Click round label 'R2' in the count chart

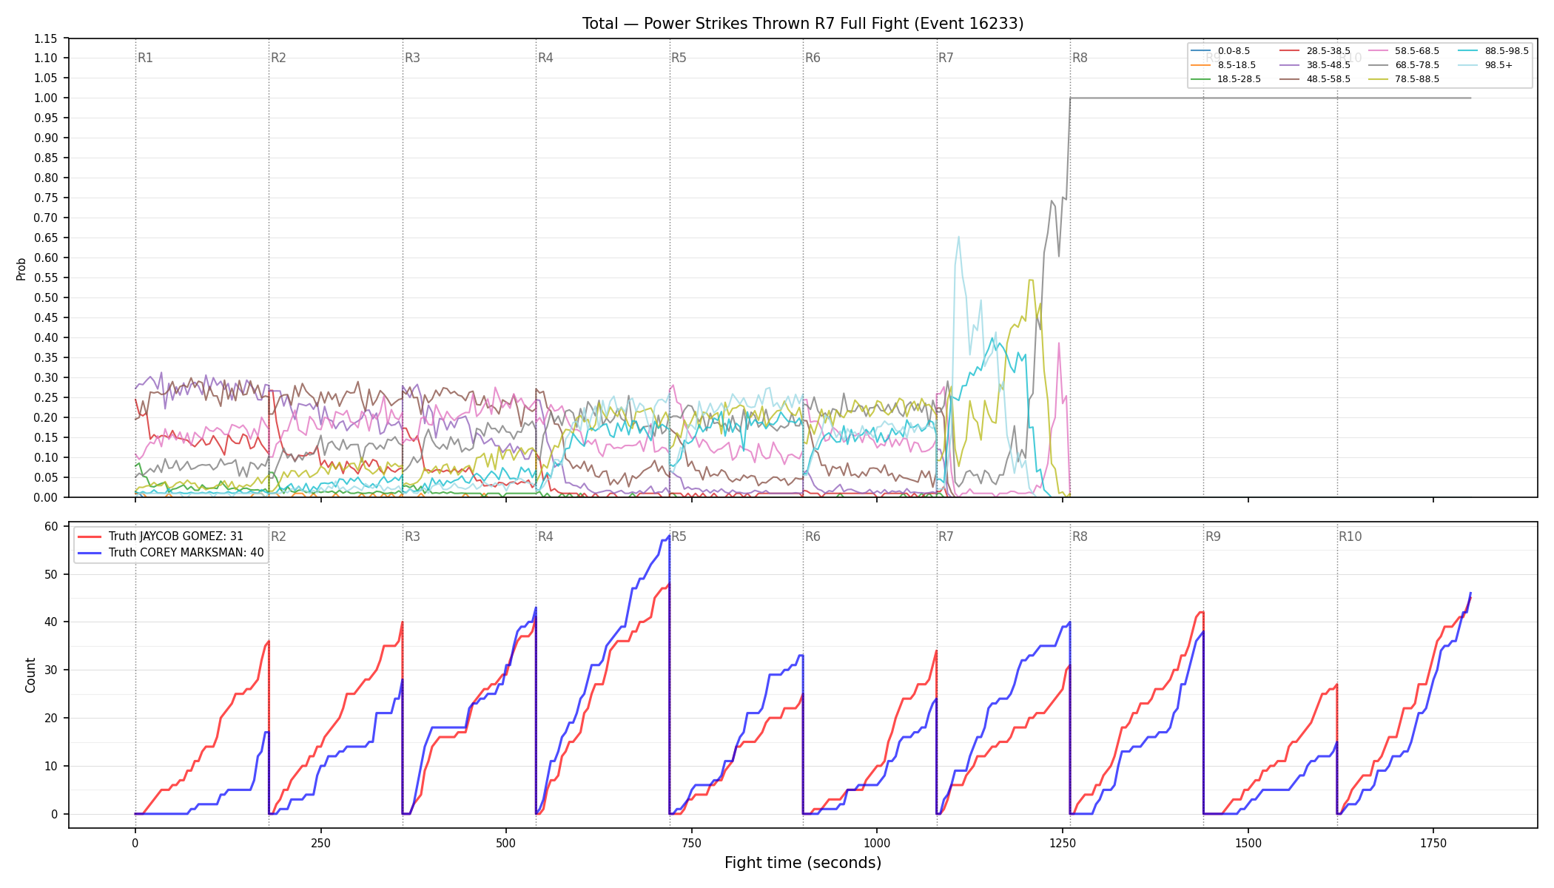tap(278, 536)
